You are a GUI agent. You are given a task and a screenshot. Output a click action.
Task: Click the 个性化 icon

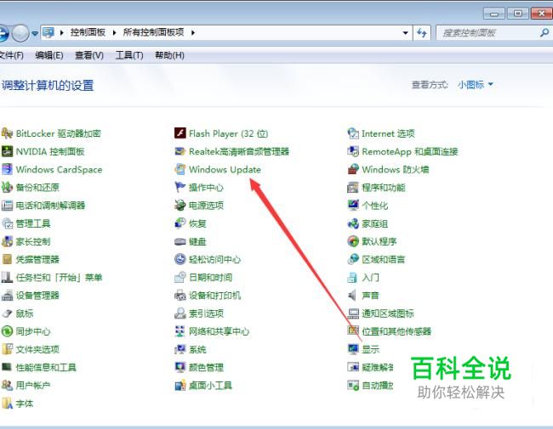pyautogui.click(x=353, y=206)
